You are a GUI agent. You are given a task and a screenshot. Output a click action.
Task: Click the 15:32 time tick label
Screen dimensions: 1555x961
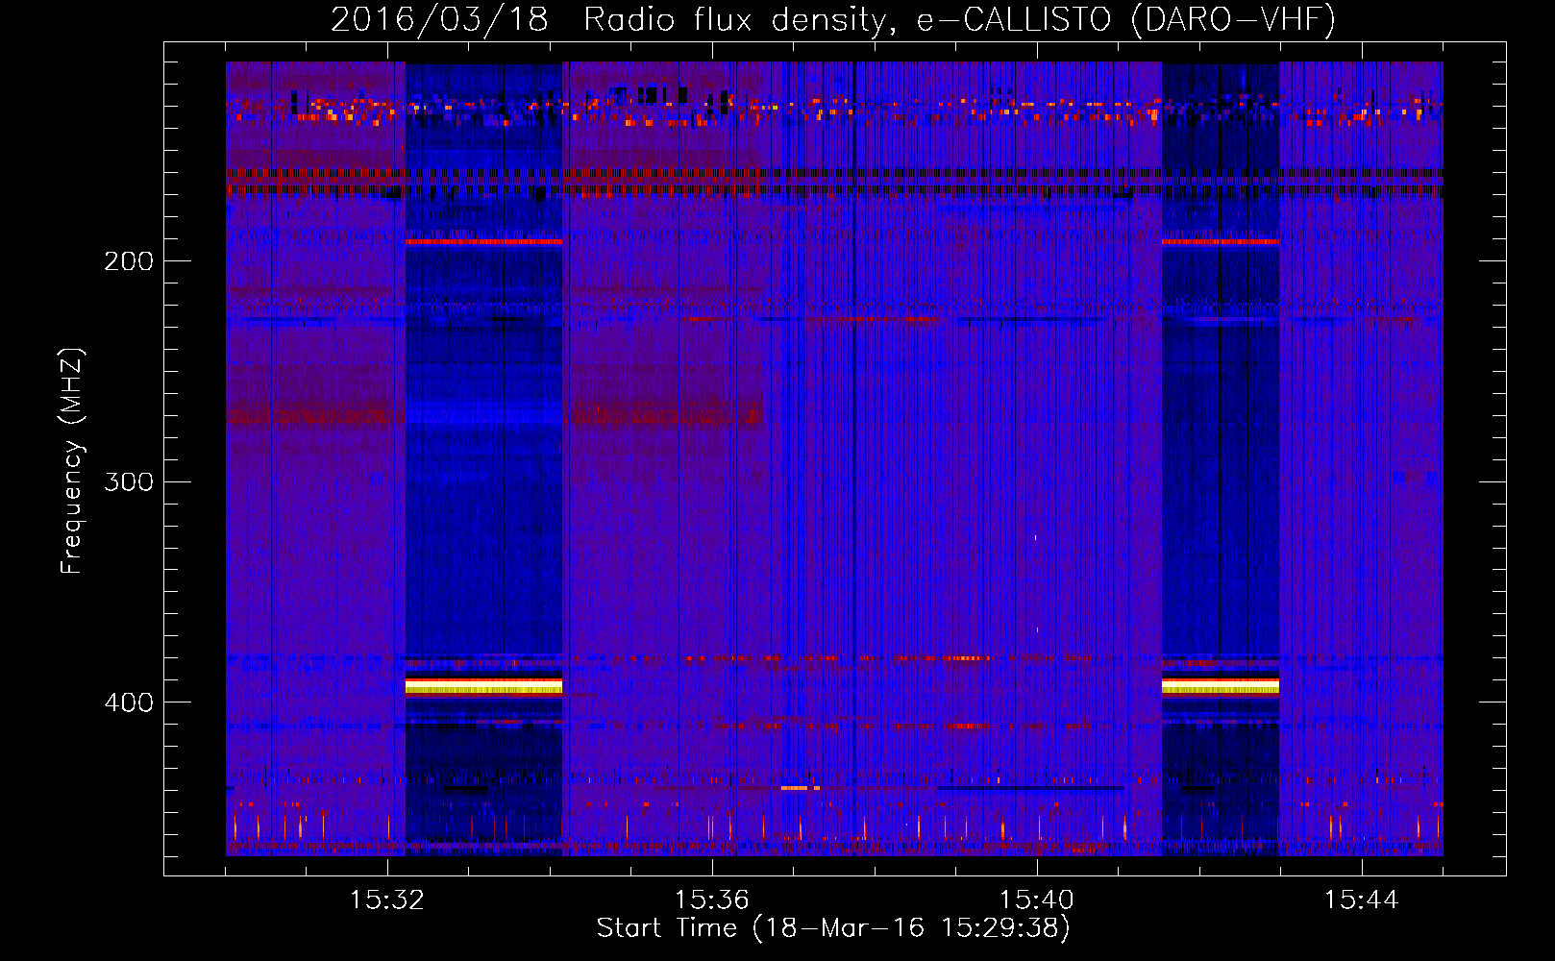387,900
